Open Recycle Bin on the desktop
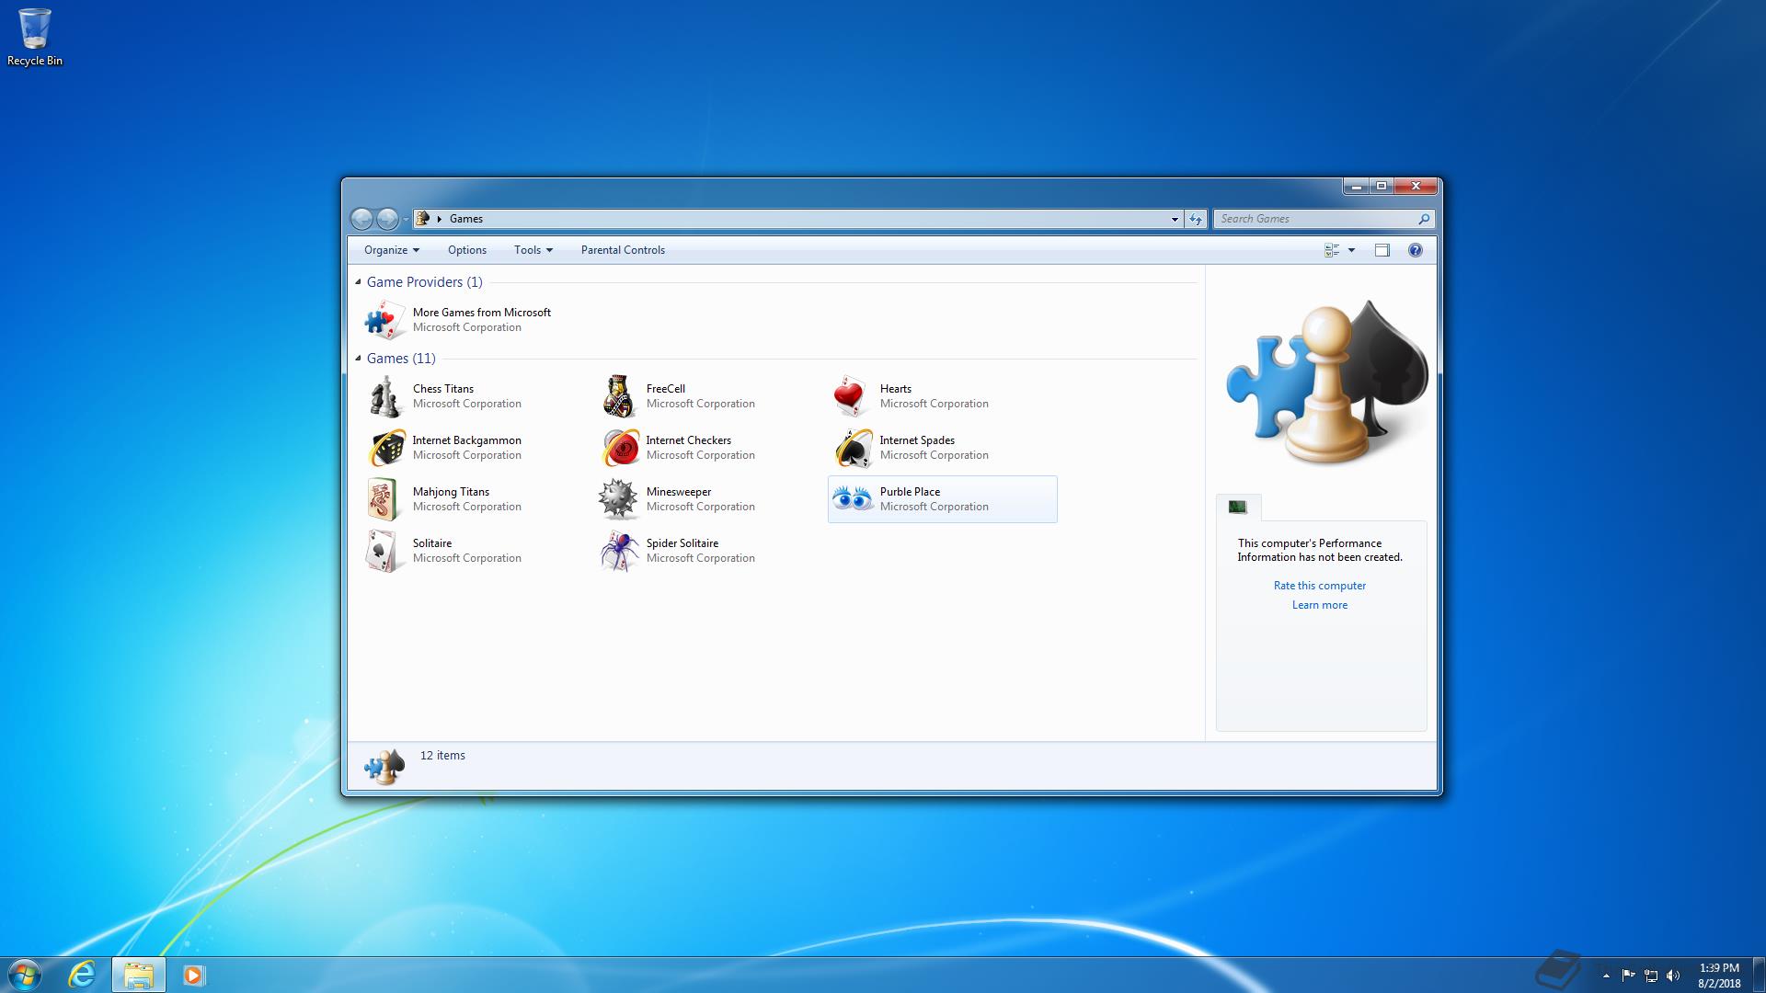This screenshot has height=993, width=1766. 35,37
